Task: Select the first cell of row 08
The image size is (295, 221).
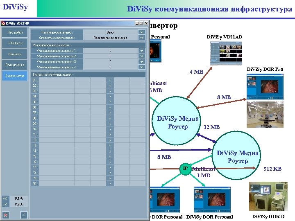Action: 57,118
